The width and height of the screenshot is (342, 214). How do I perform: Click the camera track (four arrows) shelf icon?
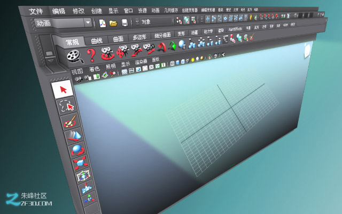pos(123,51)
